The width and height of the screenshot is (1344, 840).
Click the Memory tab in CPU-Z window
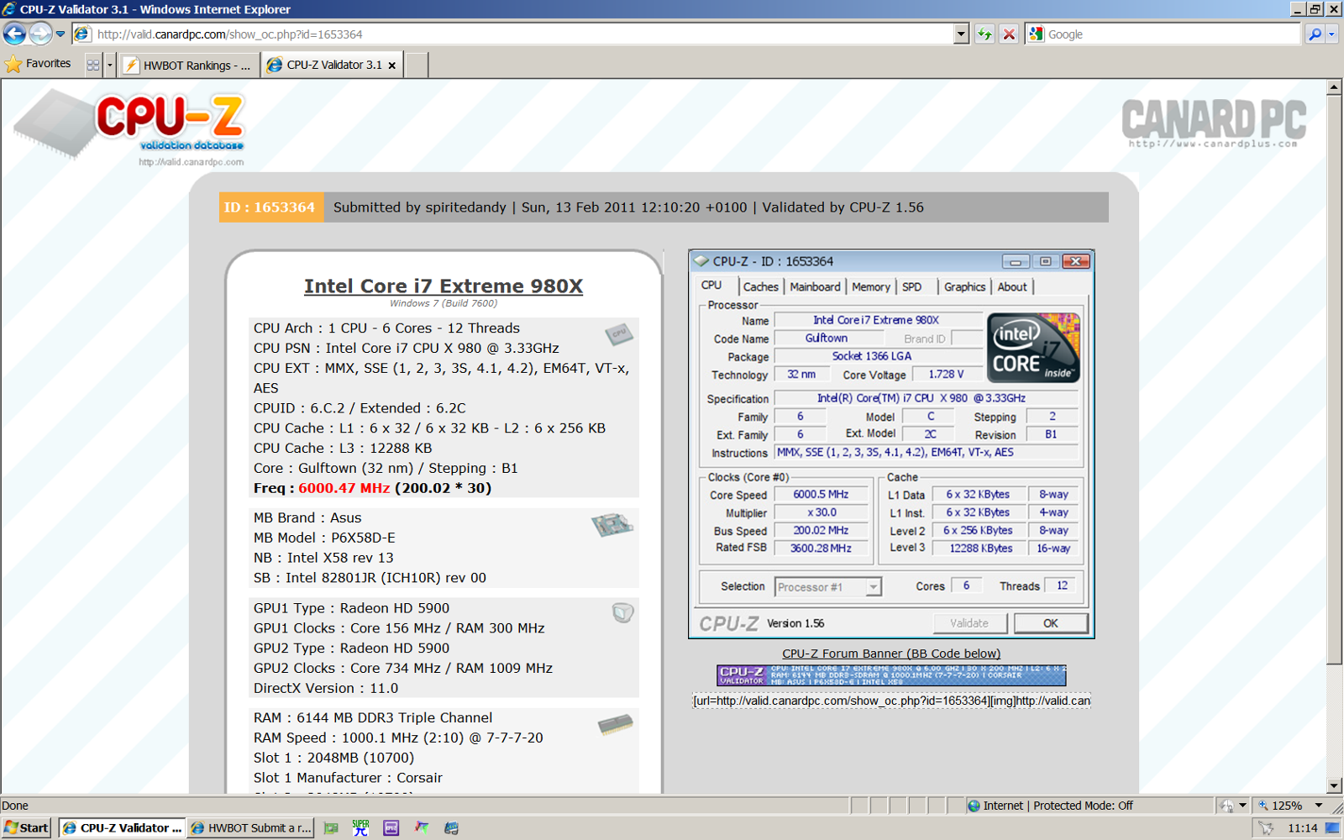871,286
